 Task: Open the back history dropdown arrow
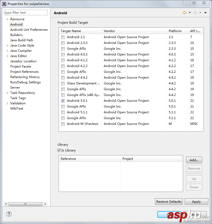[190, 13]
